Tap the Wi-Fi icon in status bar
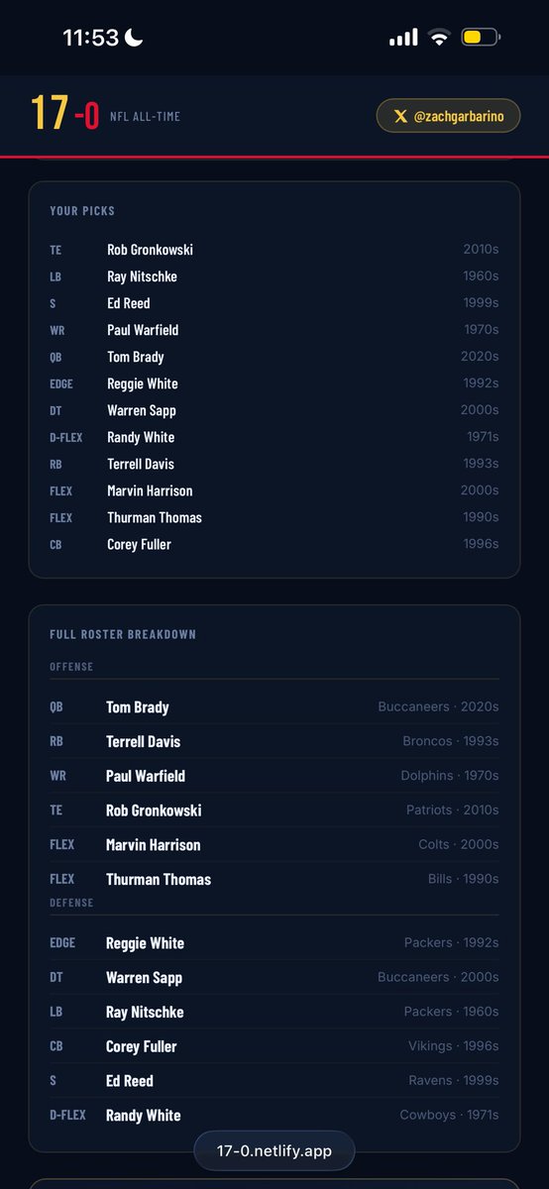Screen dimensions: 549x1189 438,38
